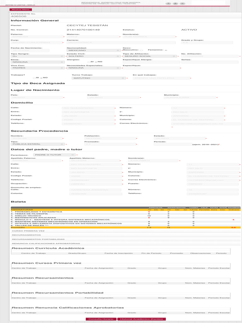This screenshot has width=242, height=323.
Task: Click the Mostrar Menú button
Action: pos(20,9)
